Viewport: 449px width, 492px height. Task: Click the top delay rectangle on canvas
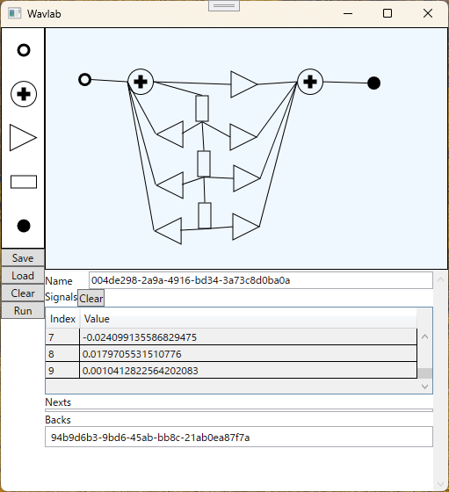[202, 109]
